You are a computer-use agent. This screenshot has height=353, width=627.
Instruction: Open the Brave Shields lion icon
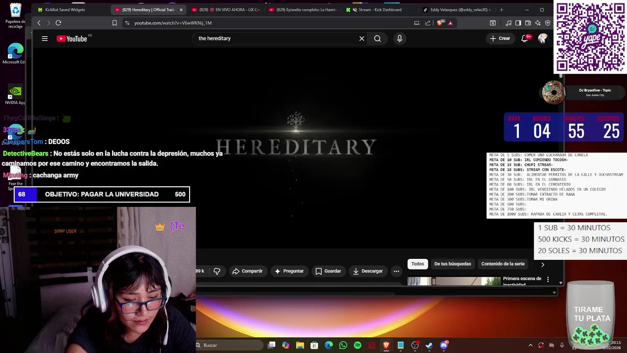click(x=440, y=23)
